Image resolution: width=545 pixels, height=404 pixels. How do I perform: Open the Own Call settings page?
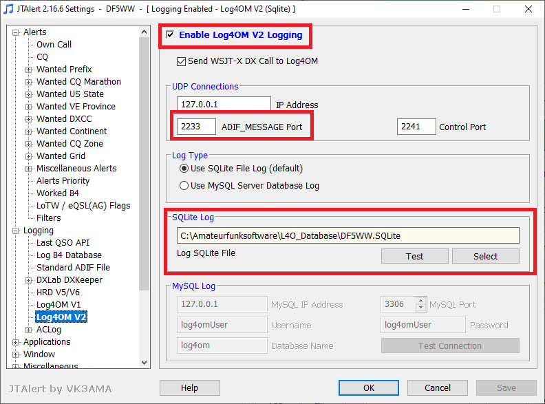[x=54, y=45]
